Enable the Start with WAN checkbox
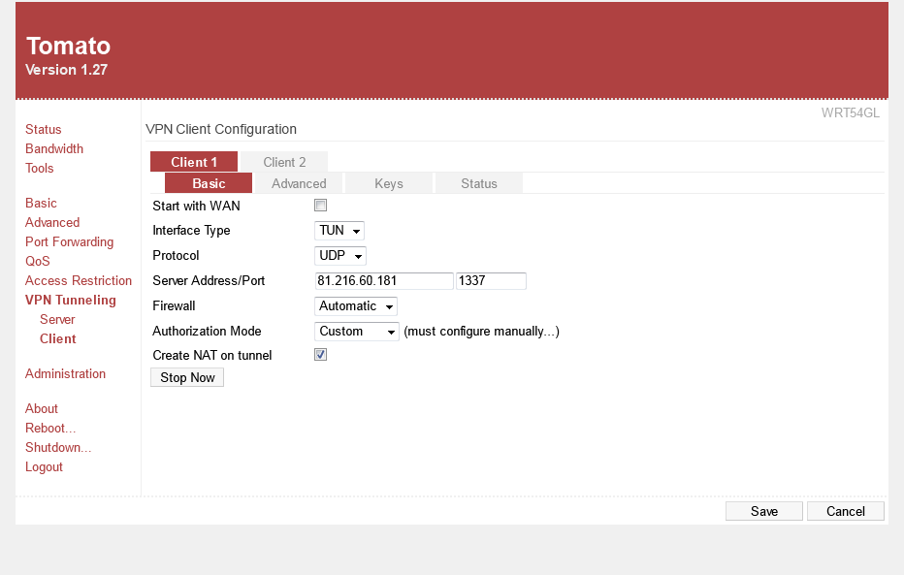The height and width of the screenshot is (575, 904). 321,206
